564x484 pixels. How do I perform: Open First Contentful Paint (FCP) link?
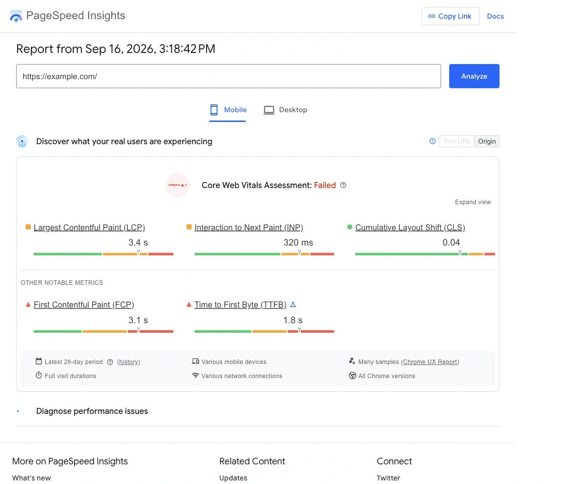tap(84, 305)
